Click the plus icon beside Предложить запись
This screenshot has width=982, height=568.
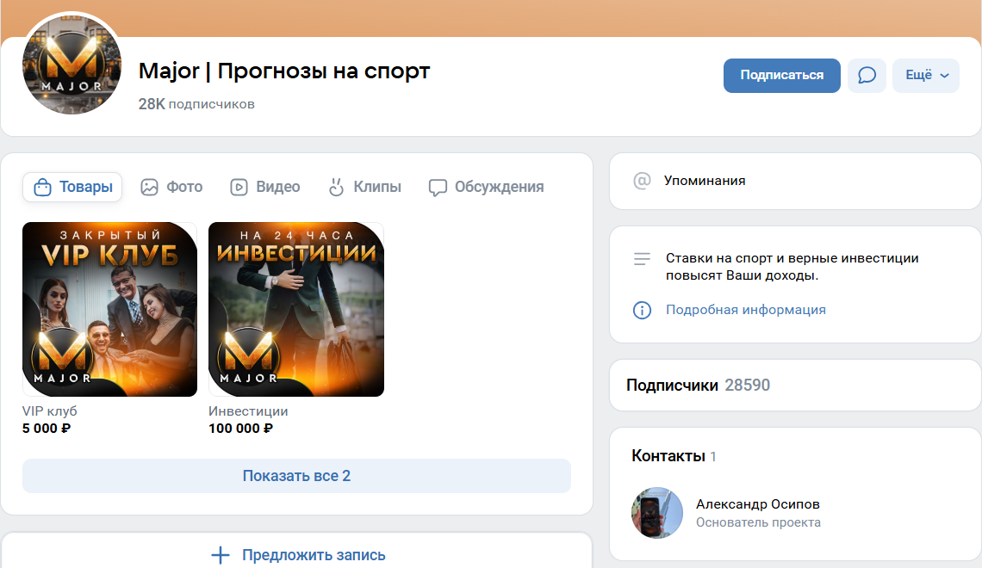(x=221, y=555)
